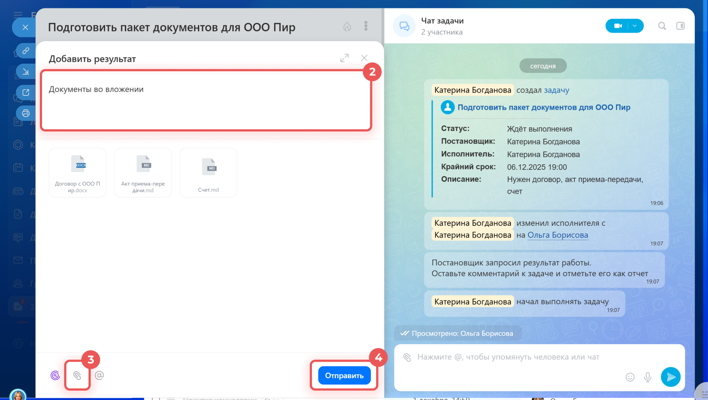The image size is (708, 400).
Task: Send the chat message with arrow button
Action: [x=670, y=377]
